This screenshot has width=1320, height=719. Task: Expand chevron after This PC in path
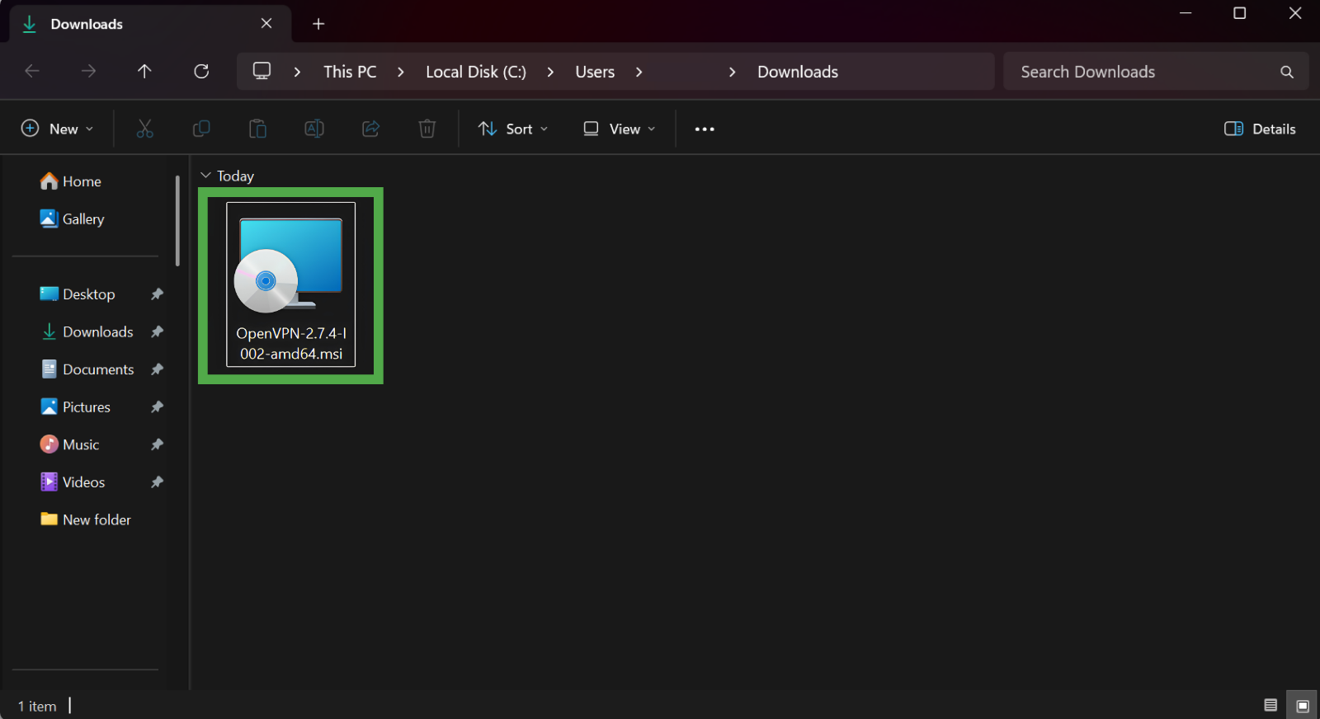pos(401,72)
